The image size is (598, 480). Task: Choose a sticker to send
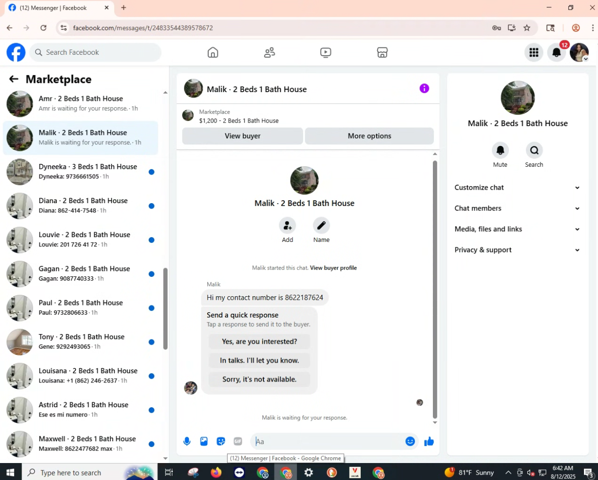coord(221,441)
